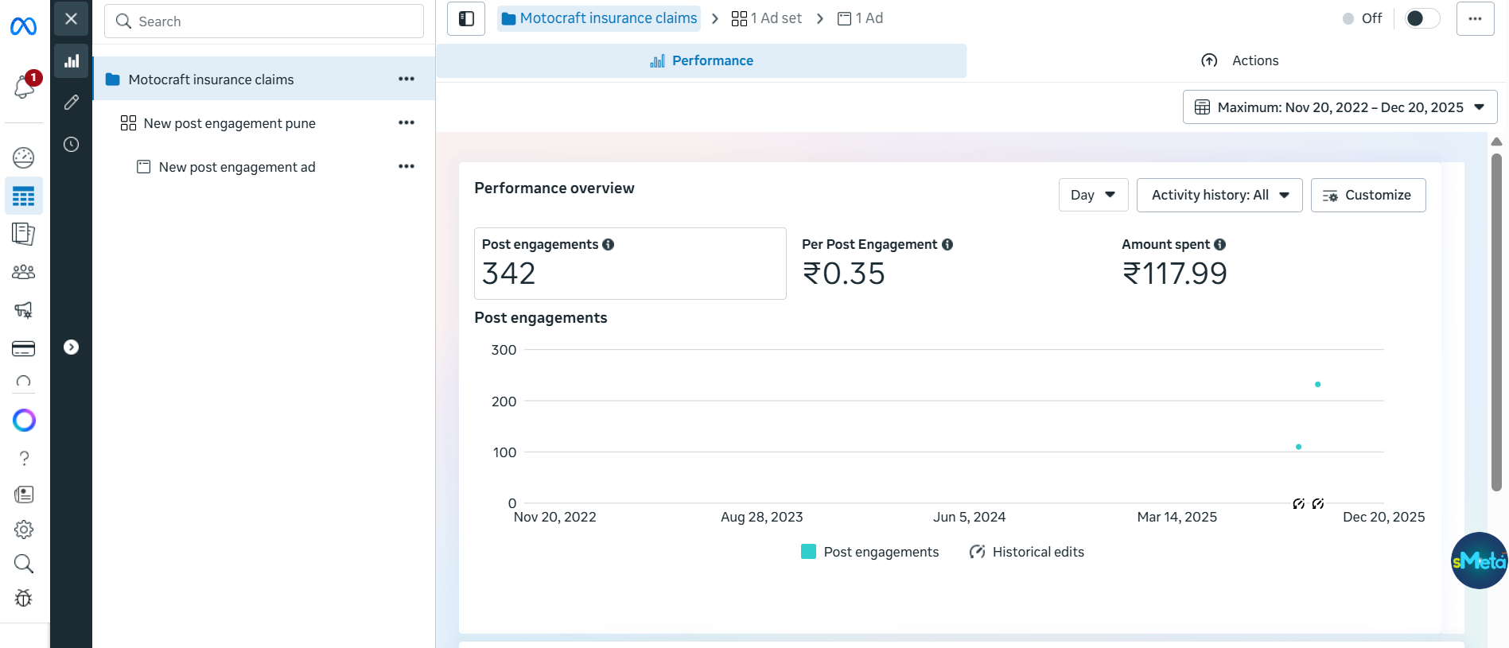The image size is (1509, 648).
Task: Open the gear settings icon
Action: (x=24, y=530)
